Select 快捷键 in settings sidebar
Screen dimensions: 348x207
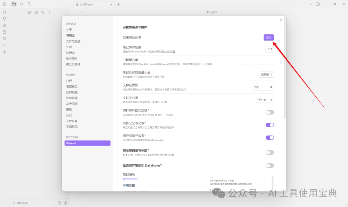tap(70, 53)
